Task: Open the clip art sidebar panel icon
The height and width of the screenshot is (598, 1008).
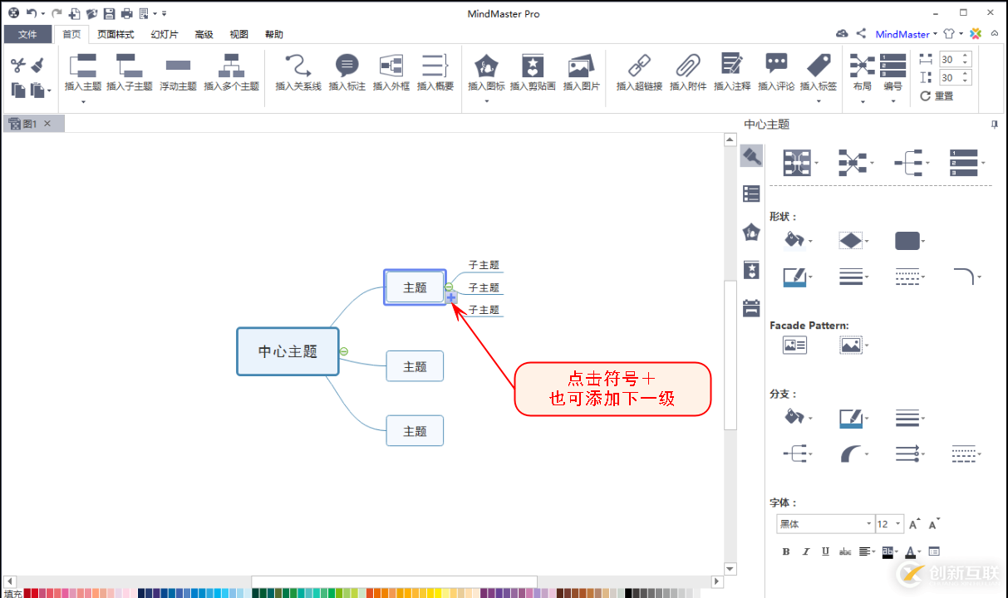Action: (751, 270)
